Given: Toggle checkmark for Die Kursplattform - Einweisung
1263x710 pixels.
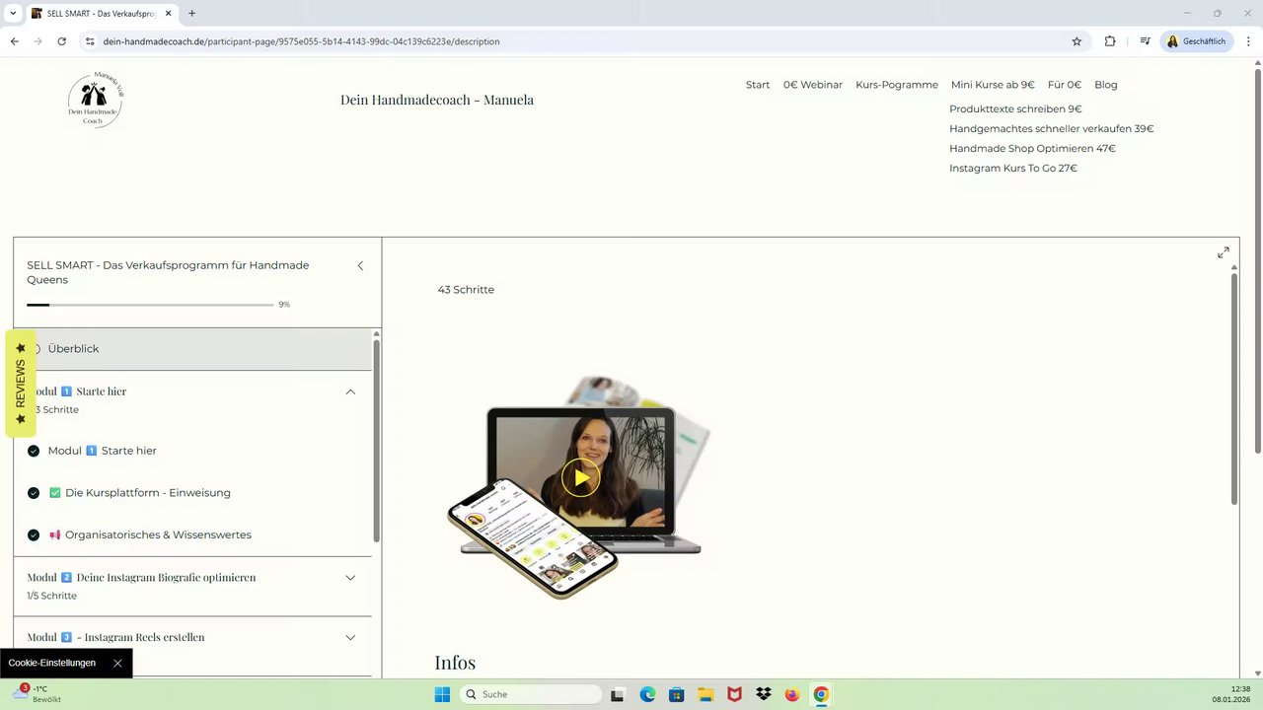Looking at the screenshot, I should click(34, 493).
